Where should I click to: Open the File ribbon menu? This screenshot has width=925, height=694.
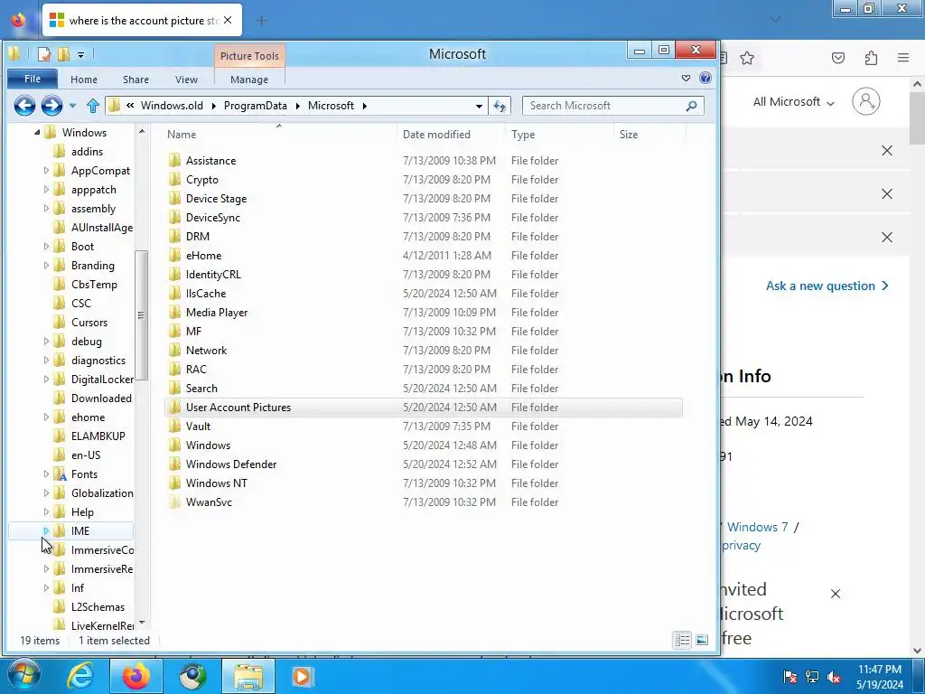(33, 79)
